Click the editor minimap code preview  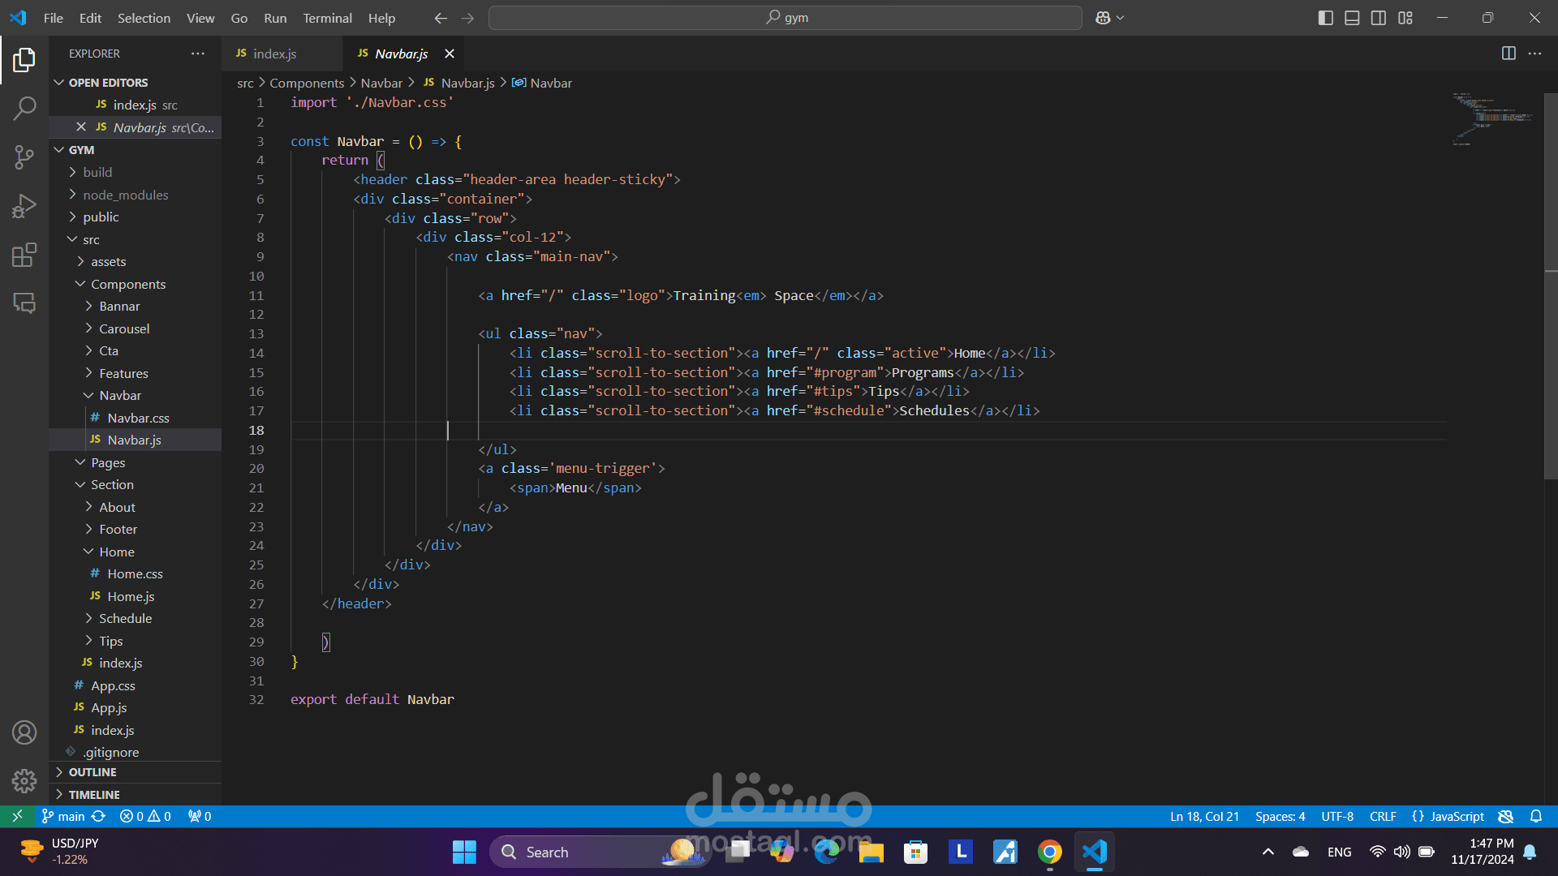coord(1491,119)
